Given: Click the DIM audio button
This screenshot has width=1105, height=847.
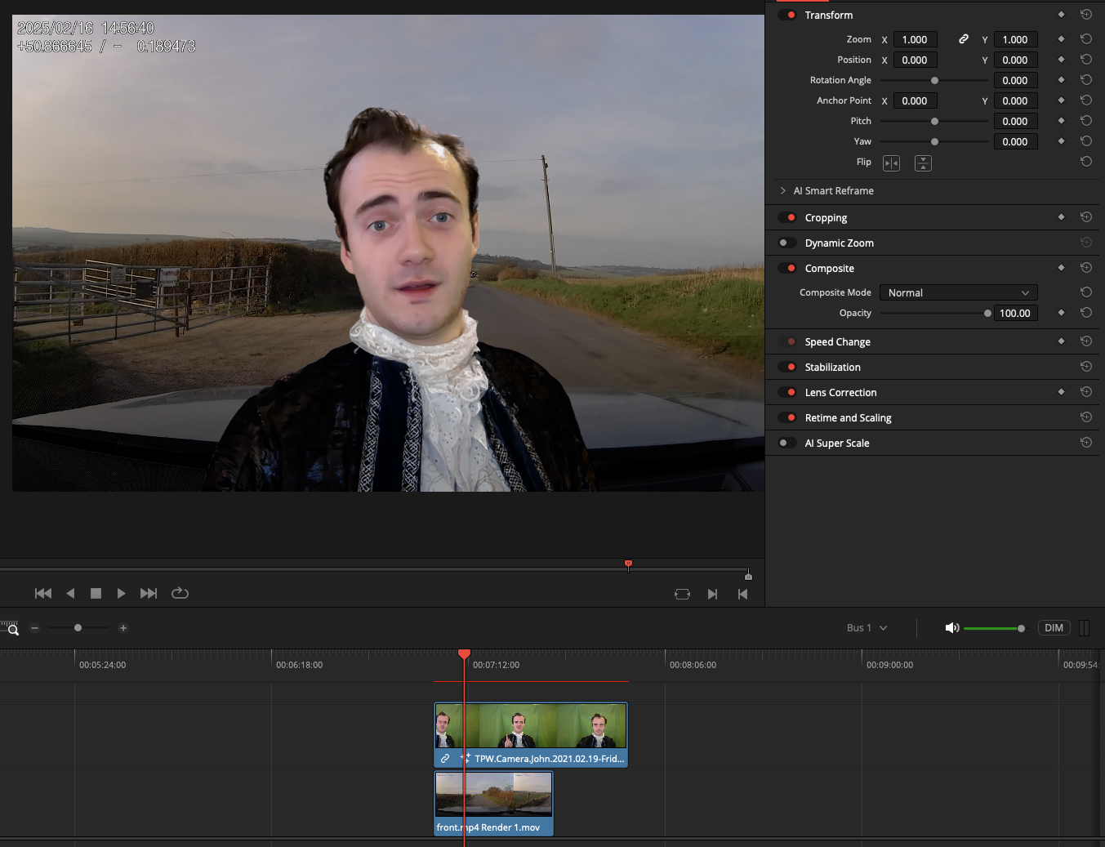Looking at the screenshot, I should tap(1054, 628).
